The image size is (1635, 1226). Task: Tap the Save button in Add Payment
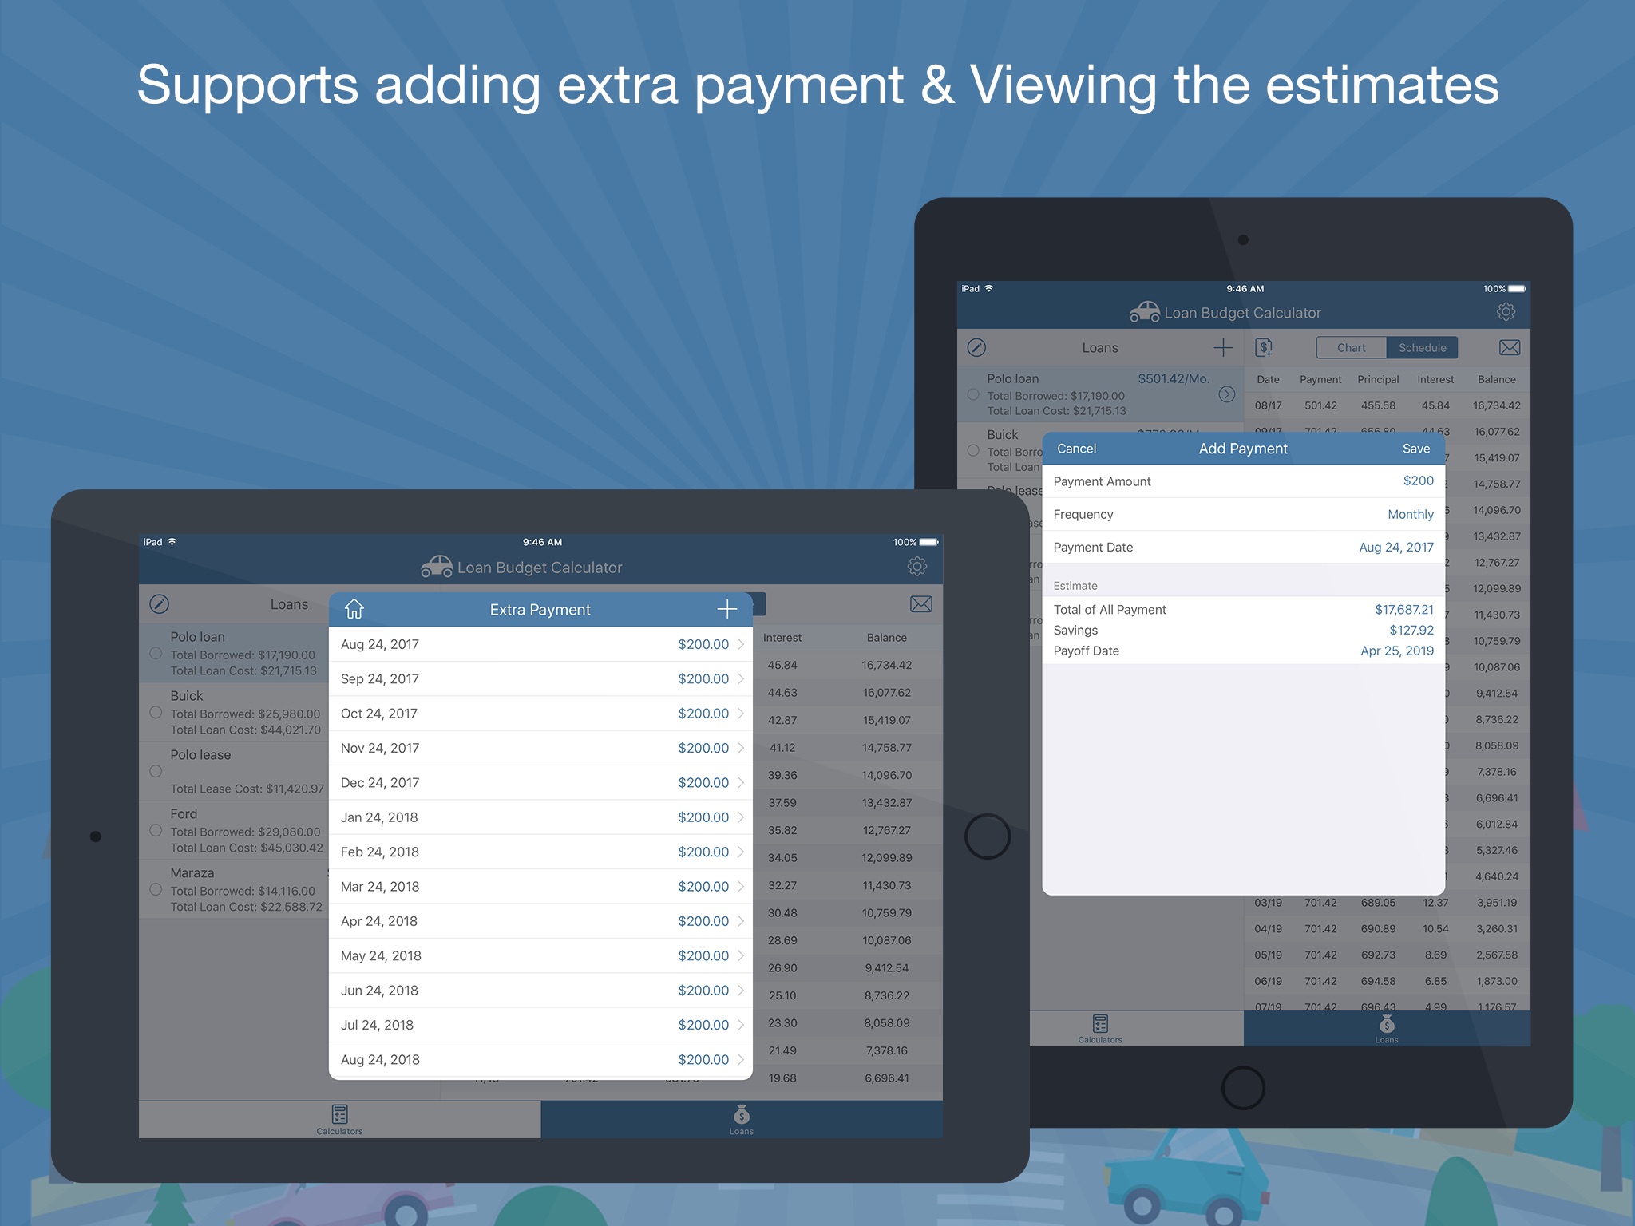pos(1415,448)
